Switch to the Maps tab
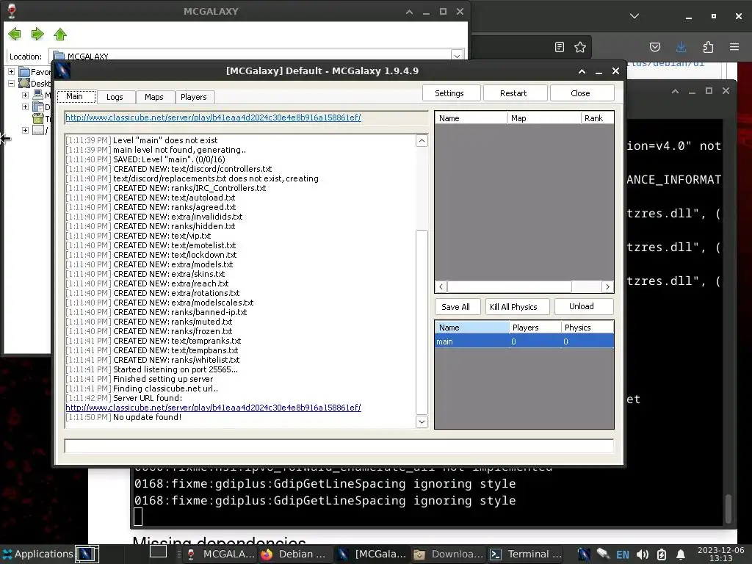The height and width of the screenshot is (564, 752). pos(154,97)
